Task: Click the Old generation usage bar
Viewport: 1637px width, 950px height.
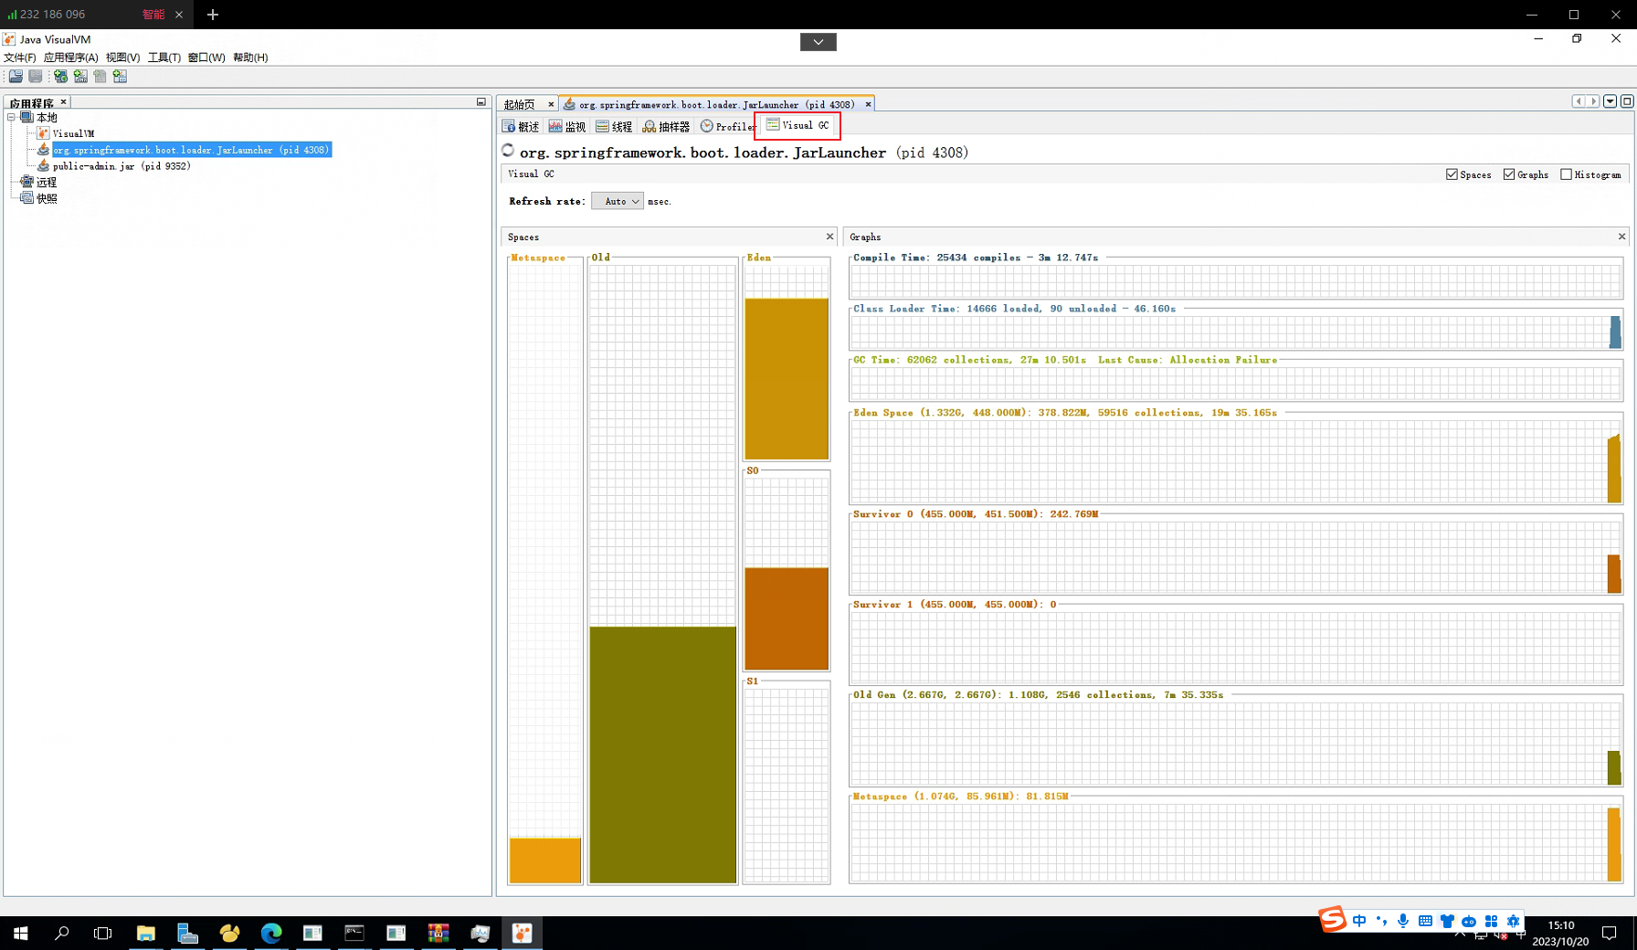Action: click(663, 755)
